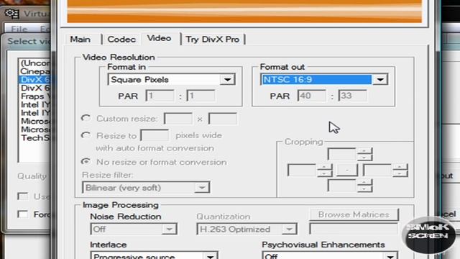Image resolution: width=460 pixels, height=259 pixels.
Task: Click the Custom resize height field
Action: pyautogui.click(x=223, y=119)
